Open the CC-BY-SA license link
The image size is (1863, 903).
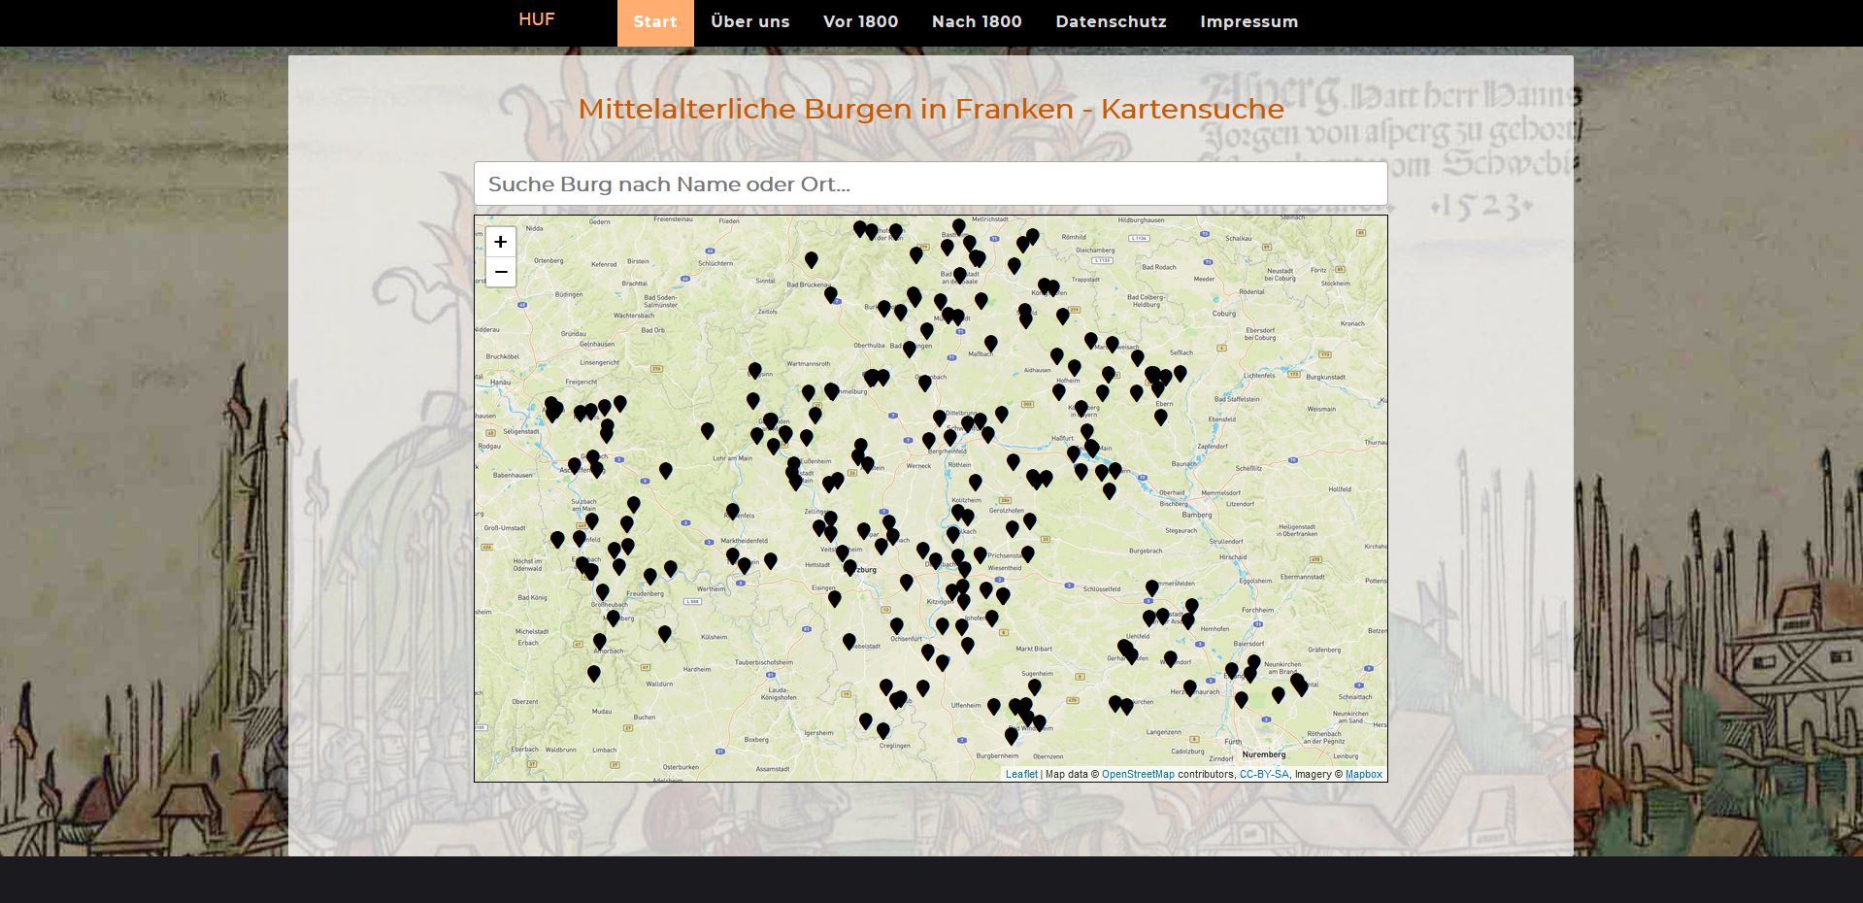click(1264, 775)
